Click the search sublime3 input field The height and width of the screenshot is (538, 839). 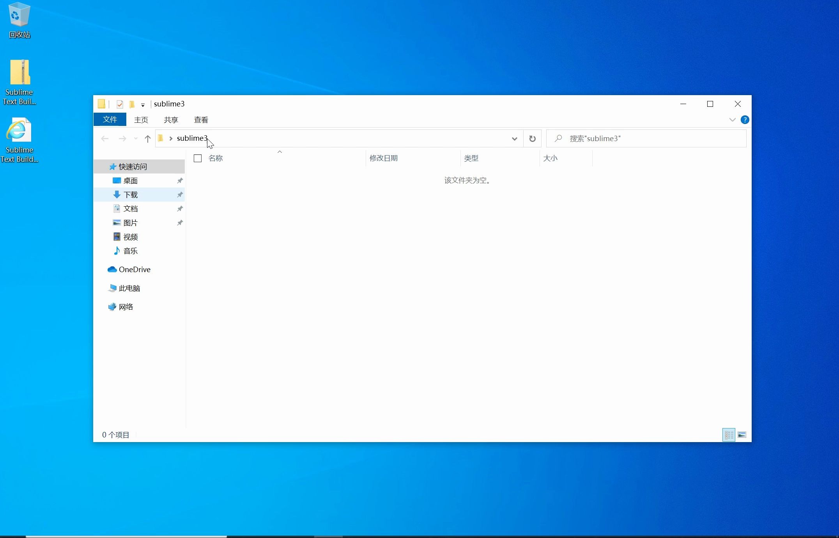point(646,138)
